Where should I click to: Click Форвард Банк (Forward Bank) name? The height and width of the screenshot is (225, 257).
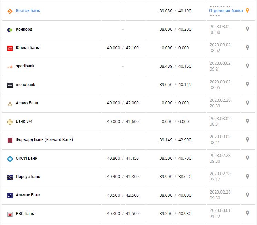[44, 140]
